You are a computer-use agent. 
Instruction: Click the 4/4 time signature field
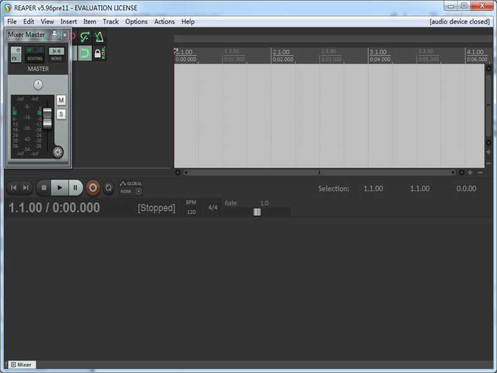coord(212,208)
